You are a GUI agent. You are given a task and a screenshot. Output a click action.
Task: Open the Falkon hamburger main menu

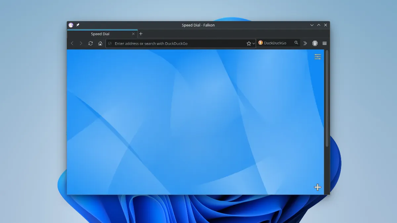tap(325, 43)
